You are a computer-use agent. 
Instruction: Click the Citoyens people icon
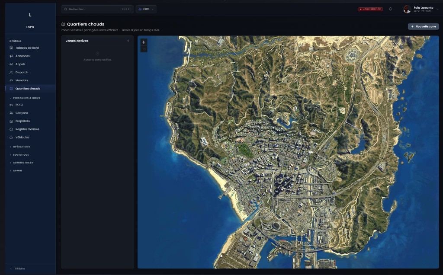11,113
